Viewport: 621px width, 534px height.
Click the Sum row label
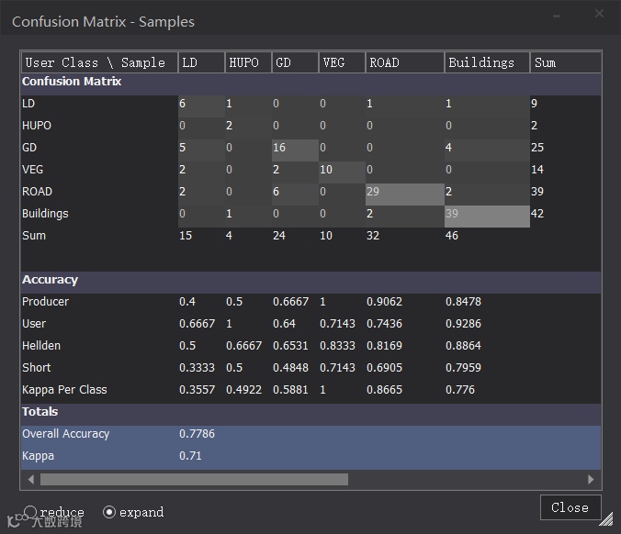coord(34,236)
